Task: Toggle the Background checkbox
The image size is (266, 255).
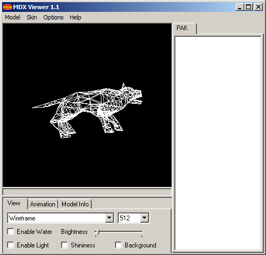Action: [118, 245]
